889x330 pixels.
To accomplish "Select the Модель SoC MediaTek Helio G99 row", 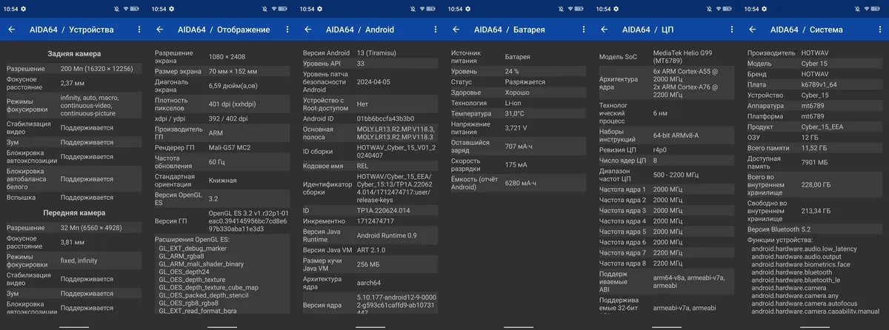I will (667, 58).
